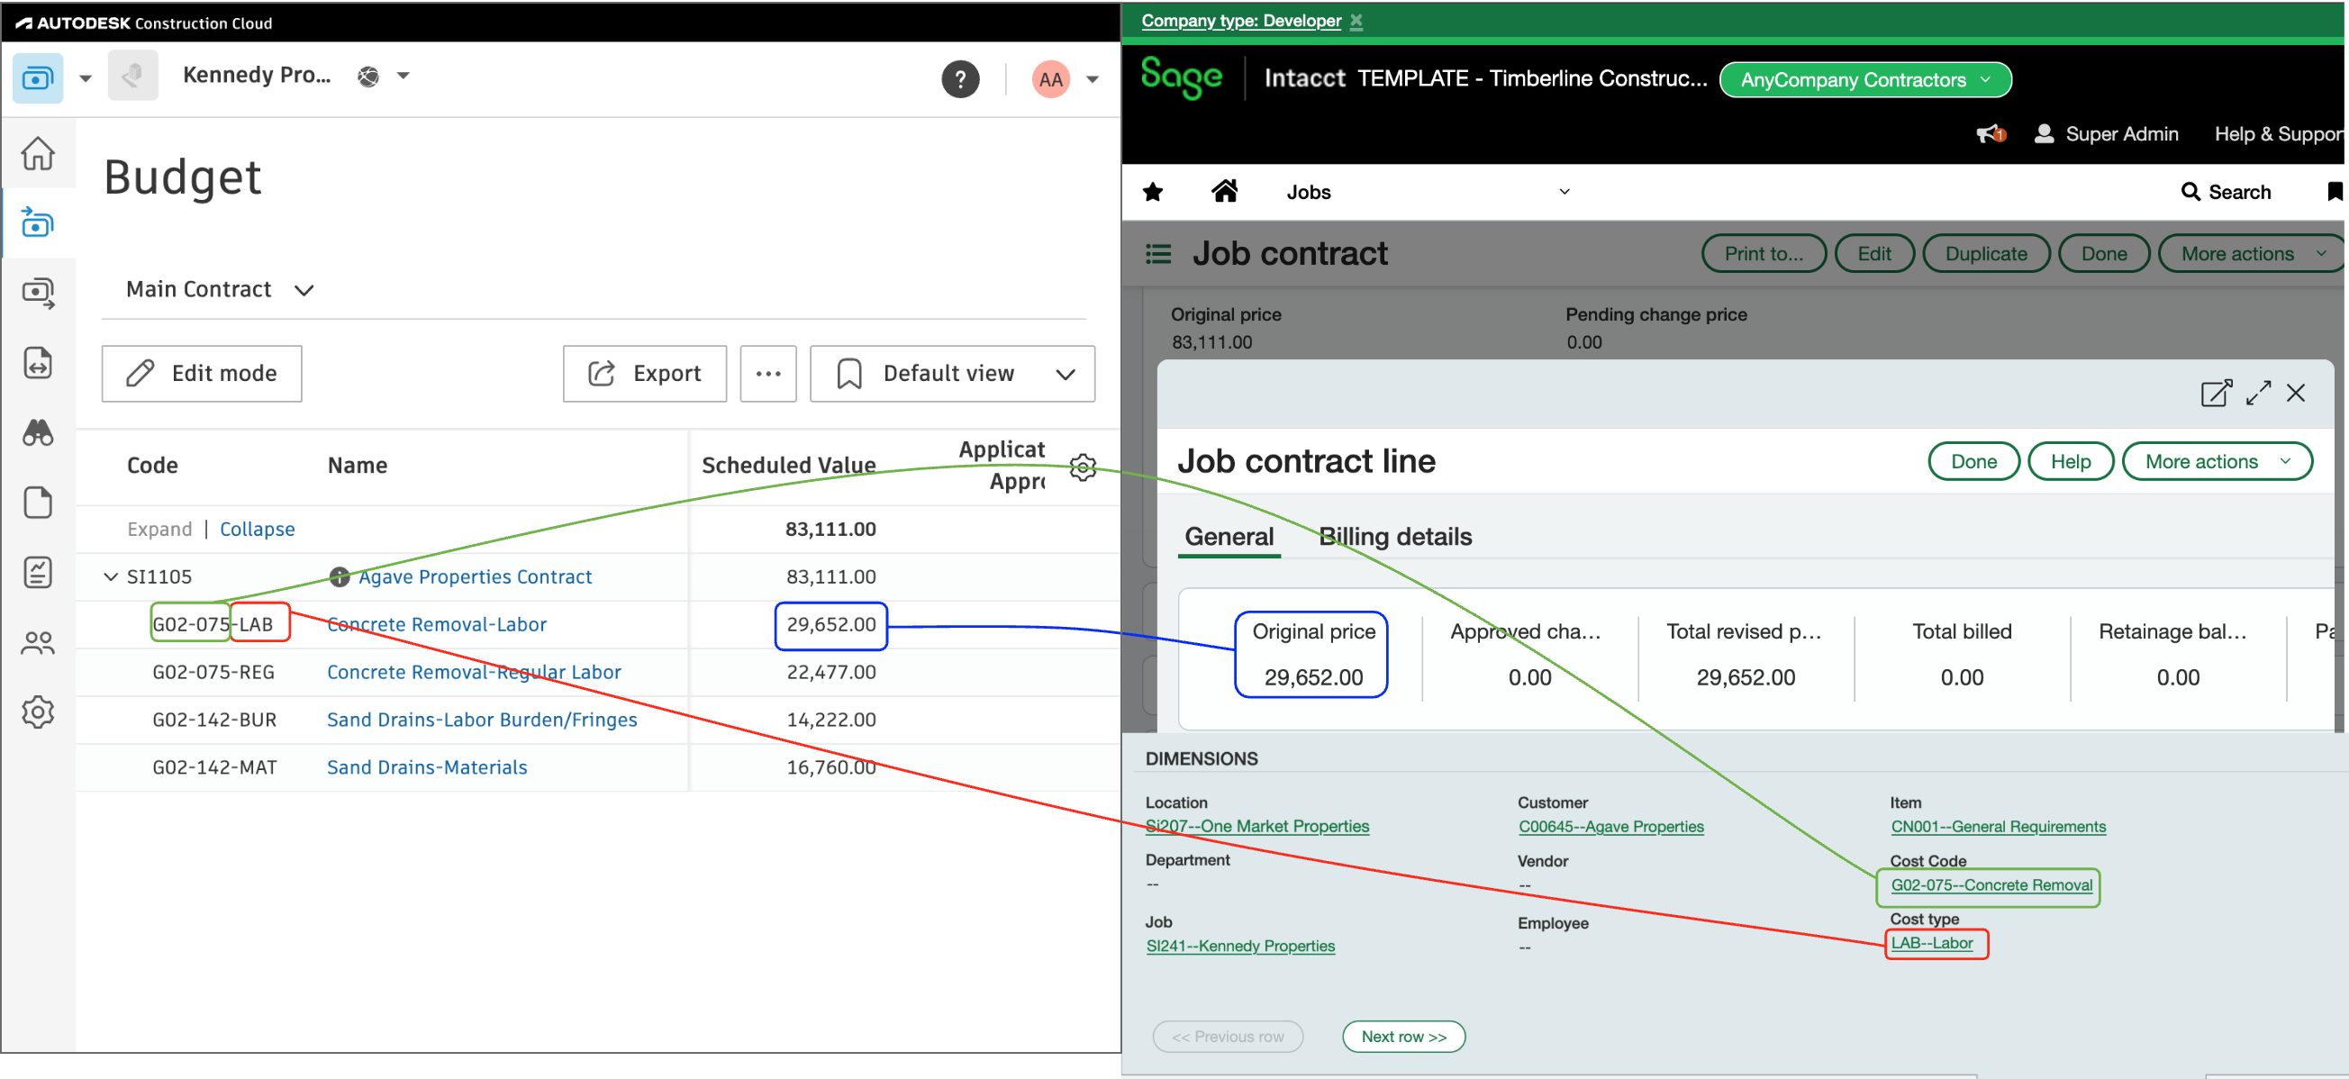Switch to the Billing details tab
The height and width of the screenshot is (1079, 2349).
pos(1395,536)
